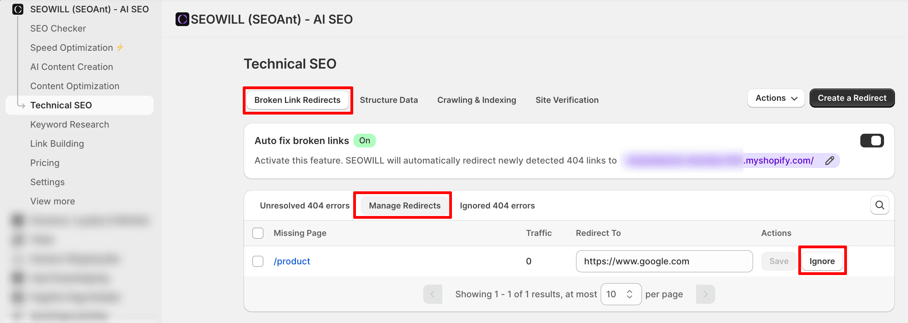The image size is (908, 323).
Task: Select the /product row checkbox
Action: tap(258, 261)
